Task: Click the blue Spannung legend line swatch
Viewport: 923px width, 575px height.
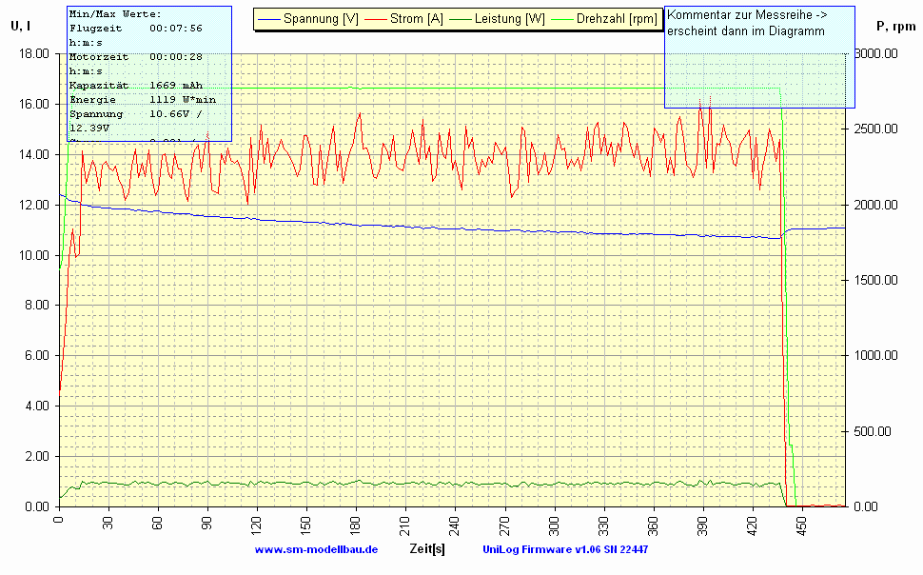Action: [270, 18]
